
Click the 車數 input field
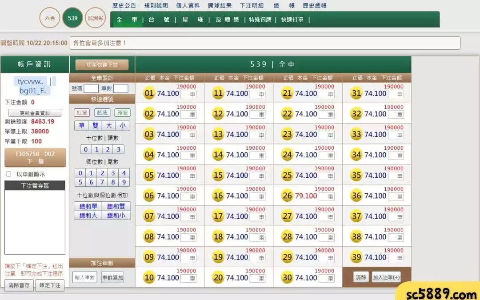click(120, 88)
